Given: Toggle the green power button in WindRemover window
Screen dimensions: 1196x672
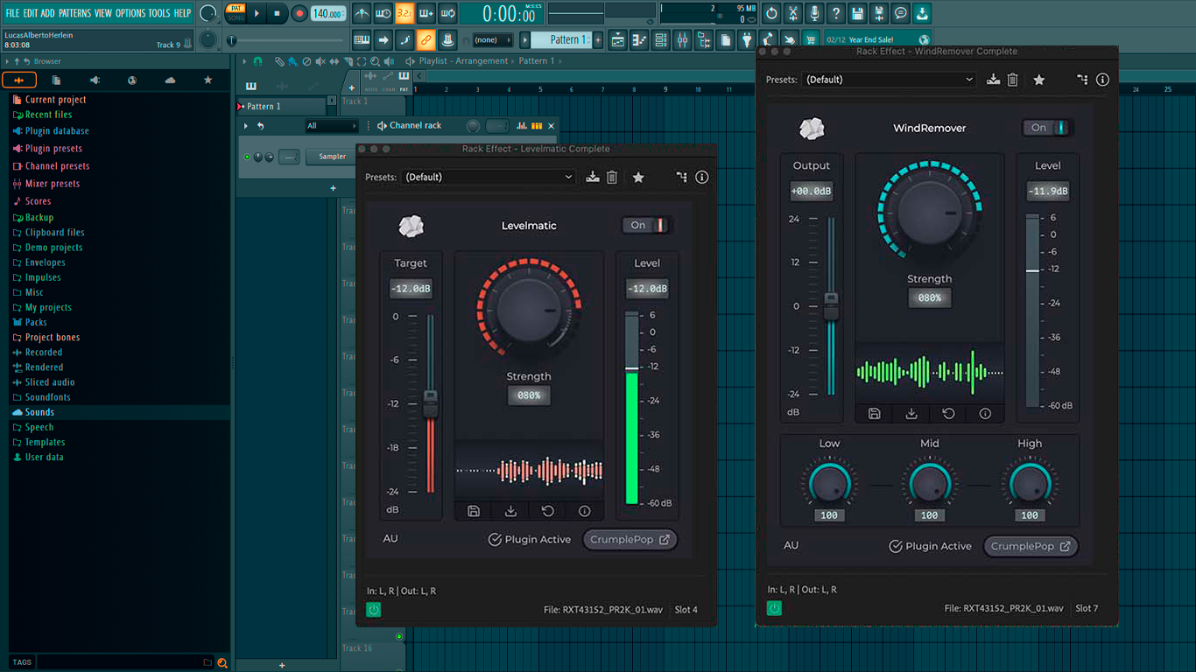Looking at the screenshot, I should click(774, 608).
